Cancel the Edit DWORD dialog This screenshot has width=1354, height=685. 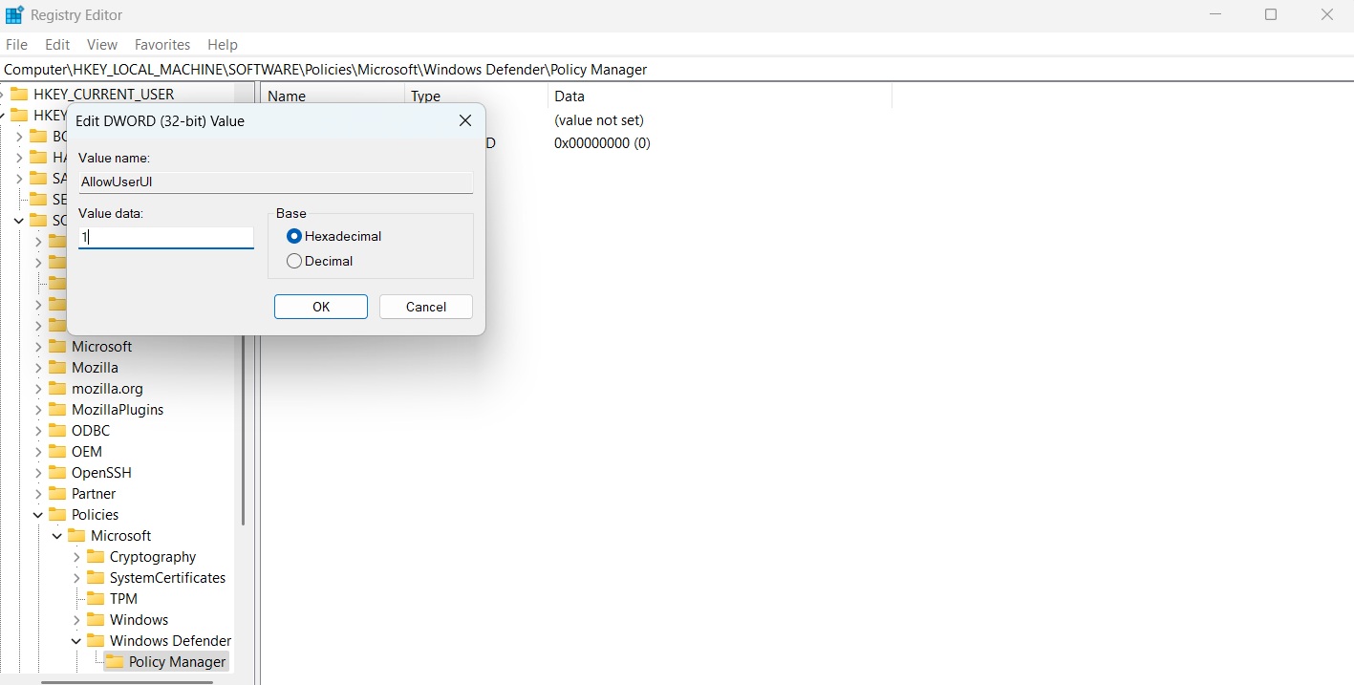426,307
